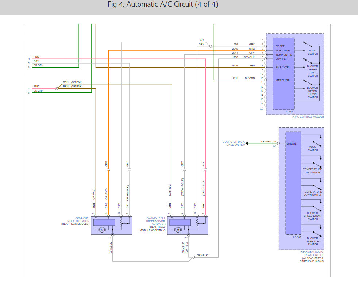Viewport: 358px width, 288px height.
Task: Click circuit number '5516'
Action: [235, 66]
